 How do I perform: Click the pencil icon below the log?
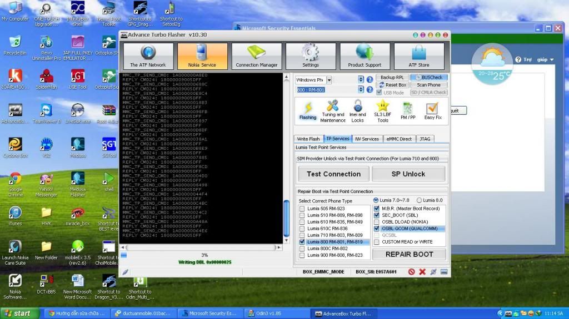tap(125, 272)
